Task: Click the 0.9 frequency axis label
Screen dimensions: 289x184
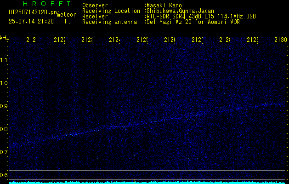Action: pyautogui.click(x=5, y=106)
